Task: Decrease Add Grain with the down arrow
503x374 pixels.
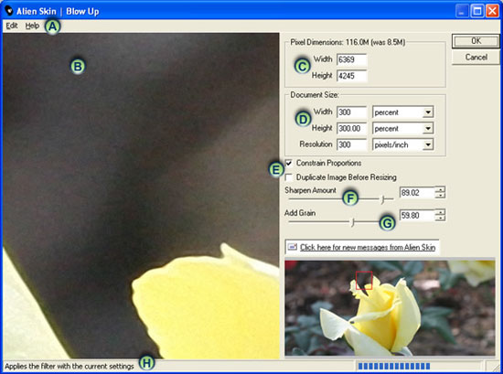Action: pyautogui.click(x=440, y=218)
